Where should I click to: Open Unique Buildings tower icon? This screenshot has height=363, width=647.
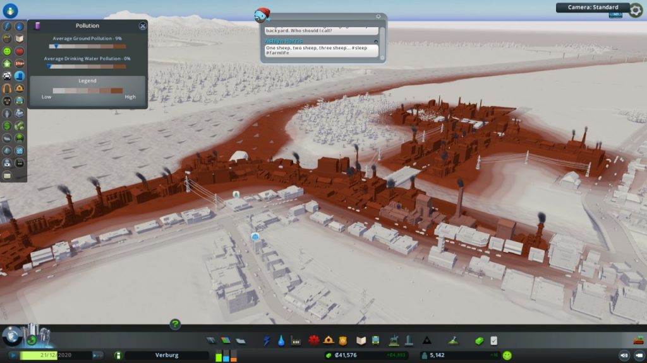click(x=409, y=340)
